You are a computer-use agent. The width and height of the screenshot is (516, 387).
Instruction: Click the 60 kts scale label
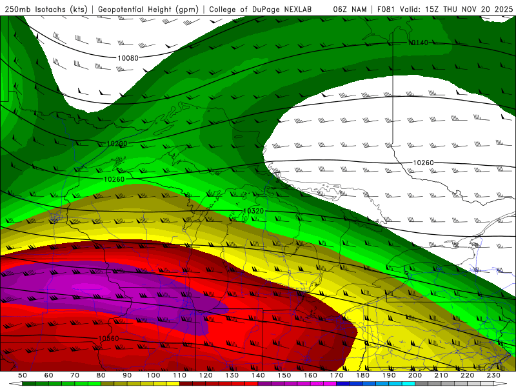click(48, 375)
